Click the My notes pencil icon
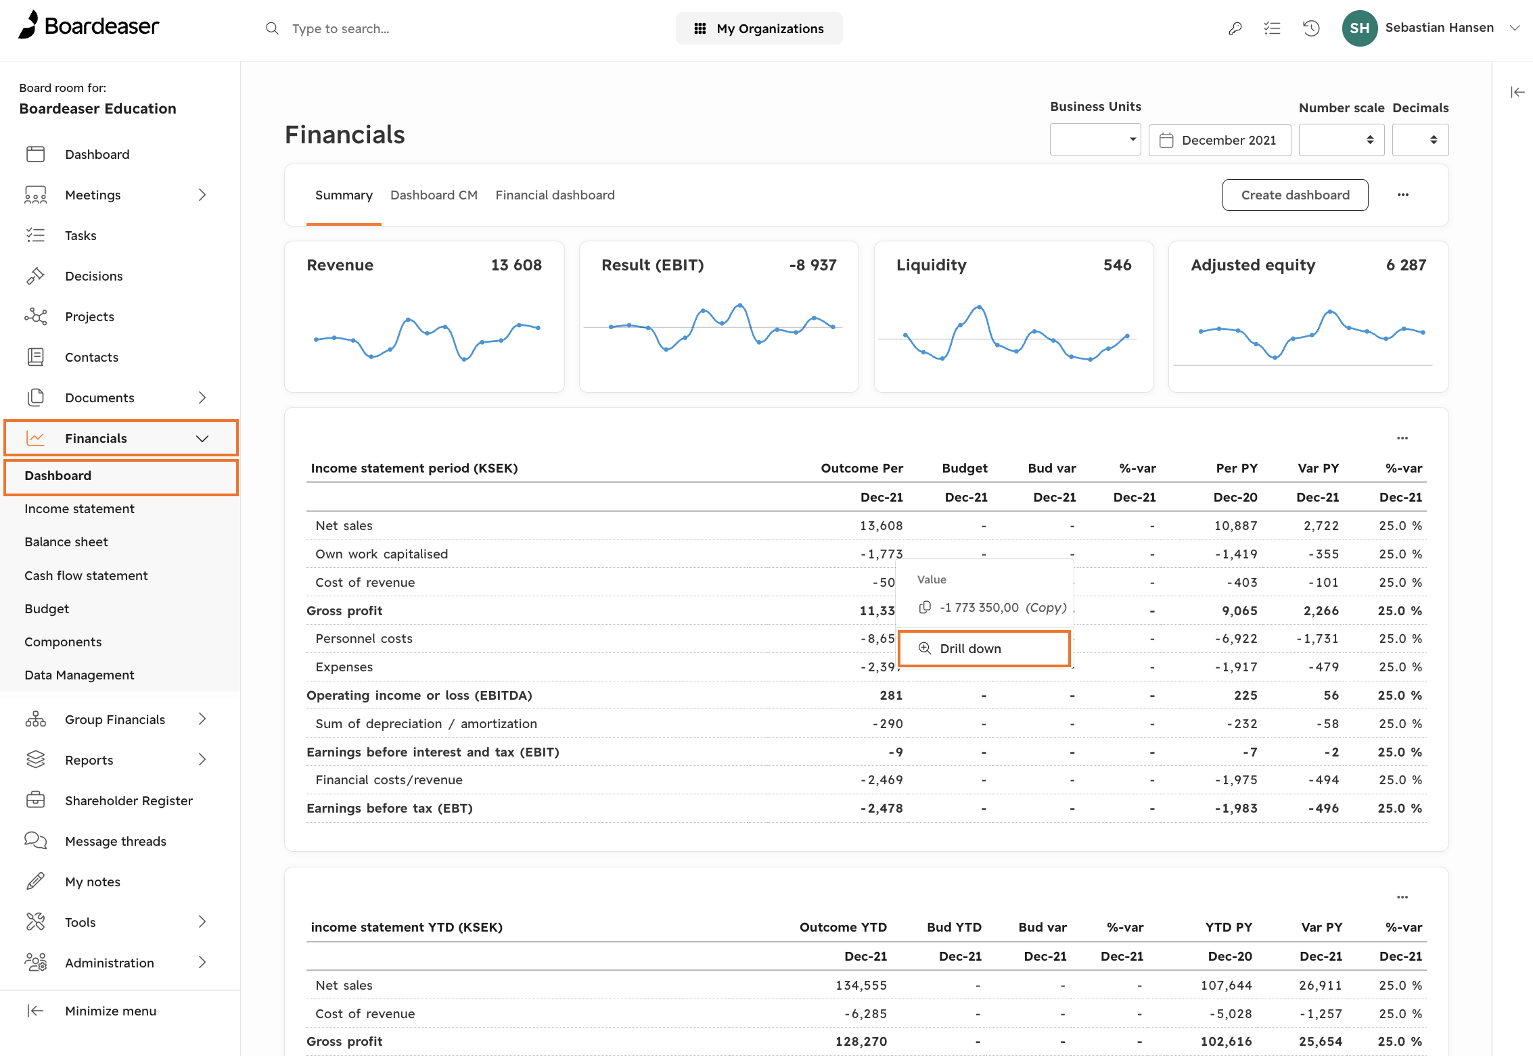 (36, 882)
